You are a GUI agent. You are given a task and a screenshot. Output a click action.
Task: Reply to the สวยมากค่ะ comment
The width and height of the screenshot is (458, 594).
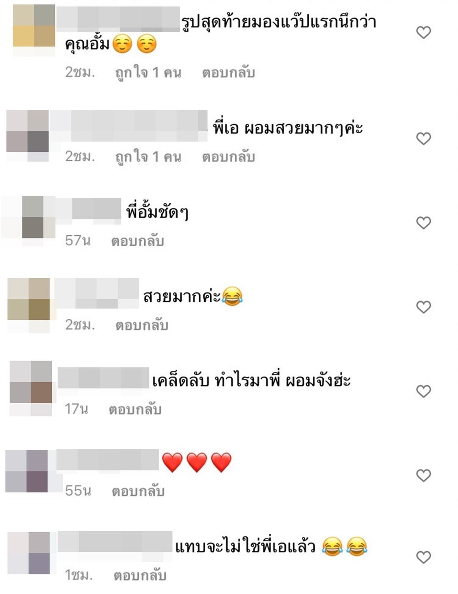tap(142, 325)
